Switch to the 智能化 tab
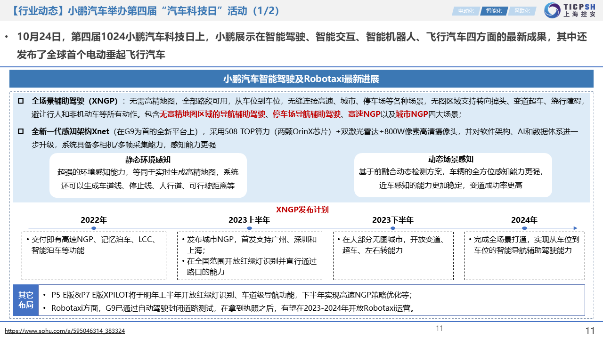 [494, 11]
